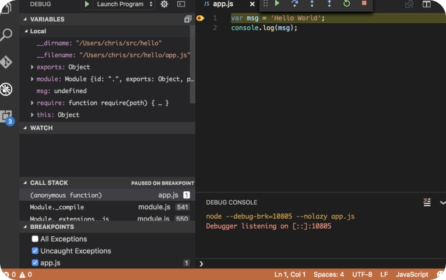Change language mode JavaScript in status bar
The image size is (446, 280).
click(412, 274)
